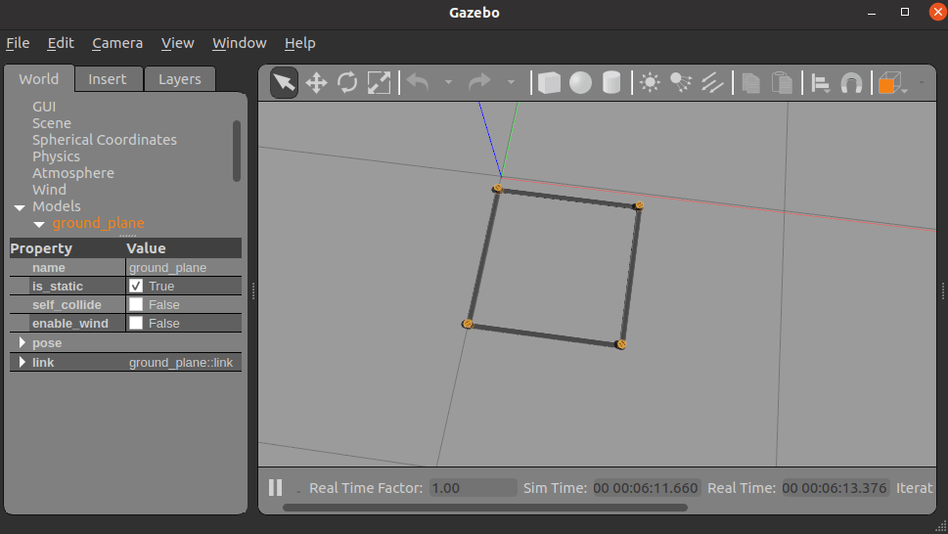The image size is (948, 534).
Task: Enable the enable_wind checkbox
Action: pos(136,323)
